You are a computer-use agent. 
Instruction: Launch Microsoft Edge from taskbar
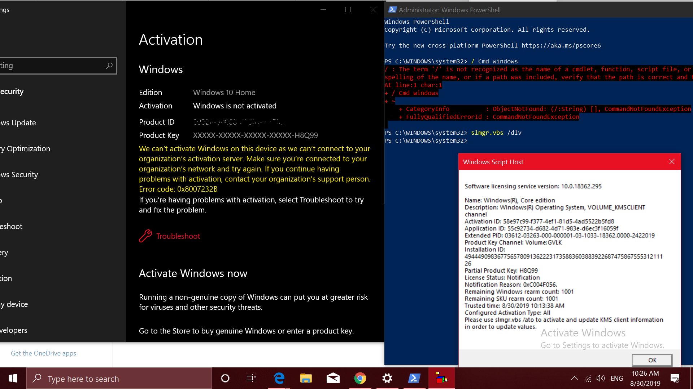(x=279, y=378)
